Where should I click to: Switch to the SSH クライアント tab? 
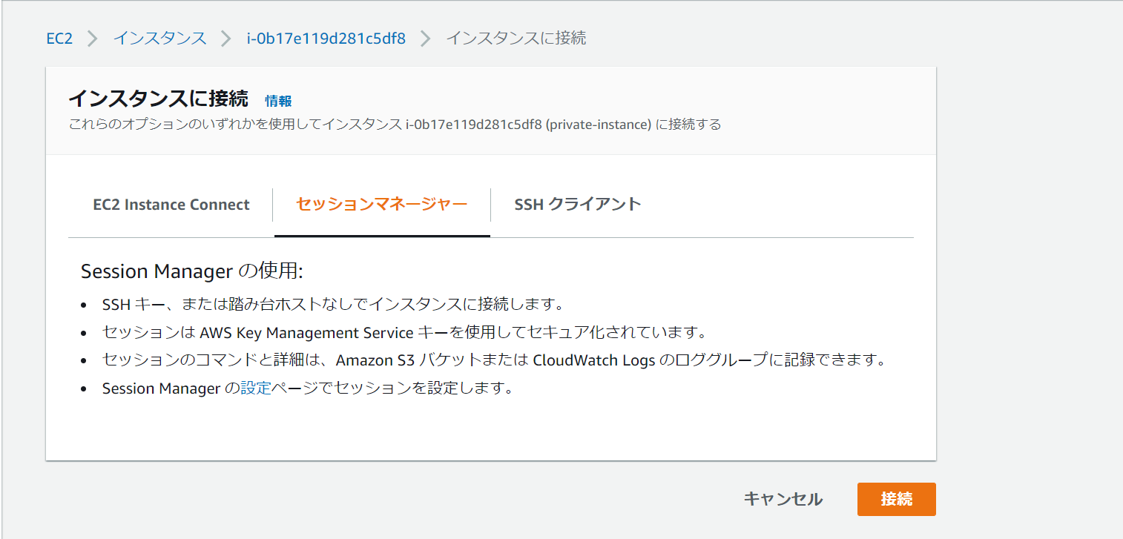[x=578, y=205]
